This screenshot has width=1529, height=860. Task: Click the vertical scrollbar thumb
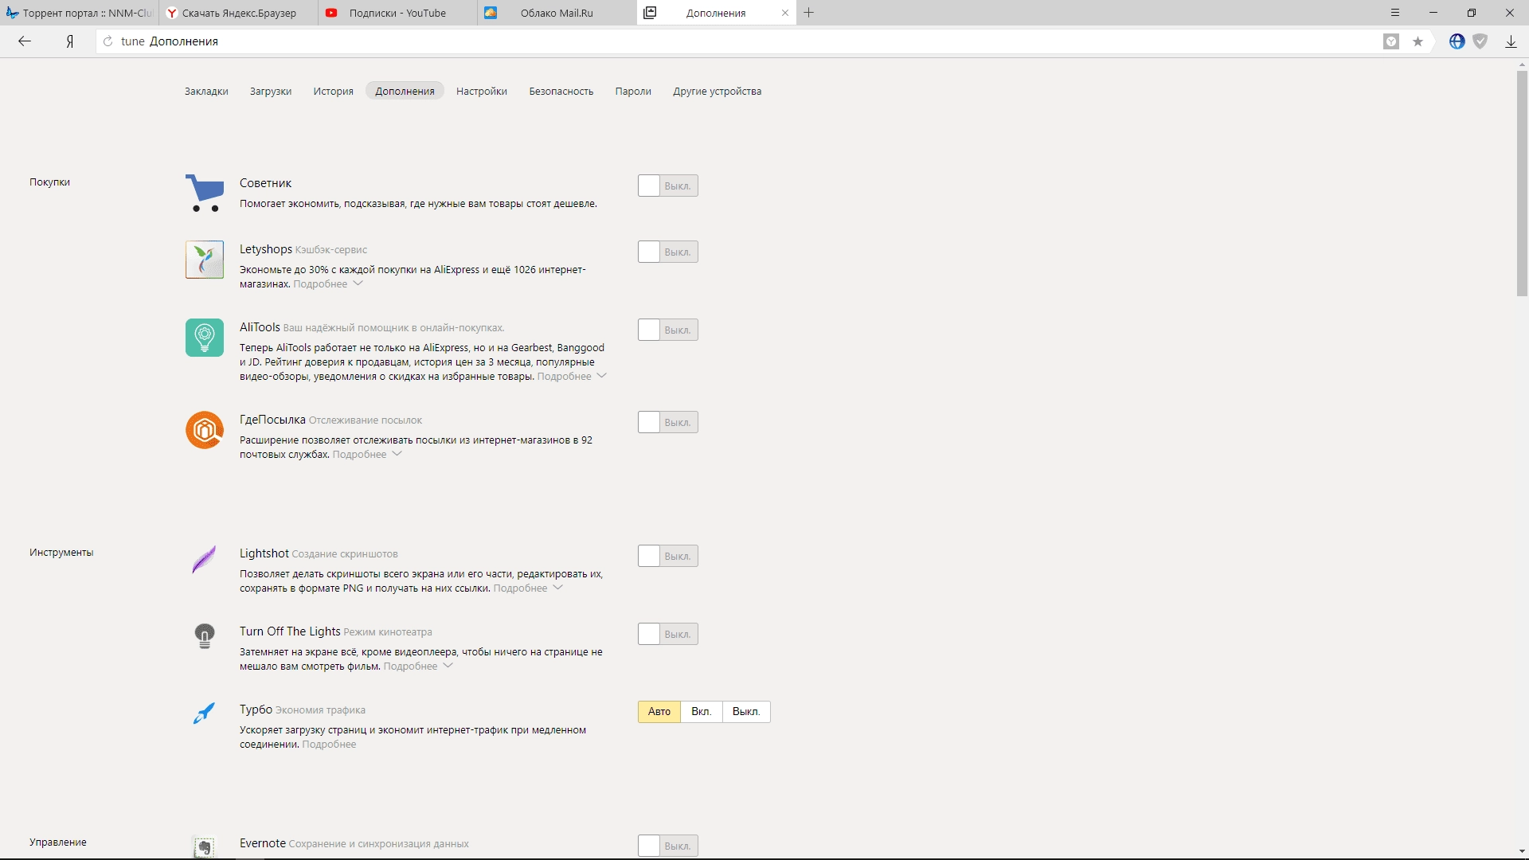click(1523, 183)
